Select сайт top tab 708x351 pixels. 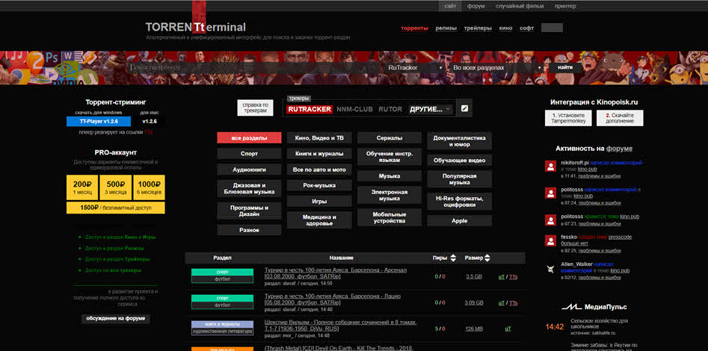pyautogui.click(x=450, y=6)
